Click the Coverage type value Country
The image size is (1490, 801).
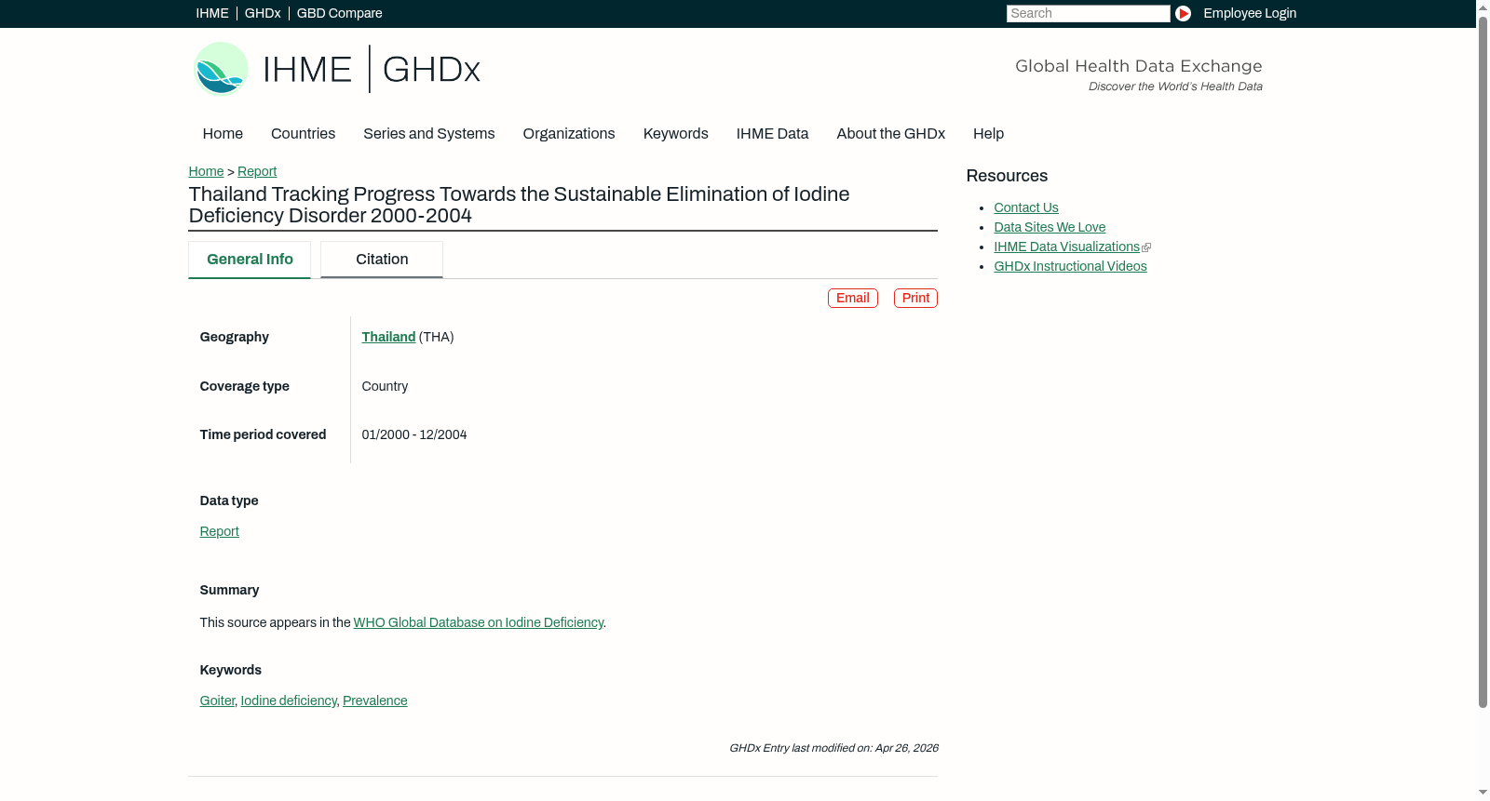pyautogui.click(x=385, y=386)
